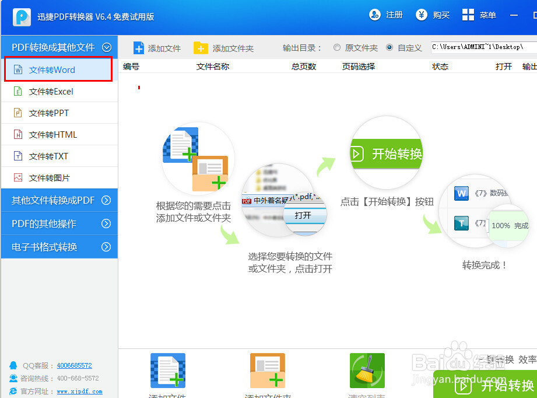
Task: Click the Internet Explorer website icon
Action: (13, 391)
